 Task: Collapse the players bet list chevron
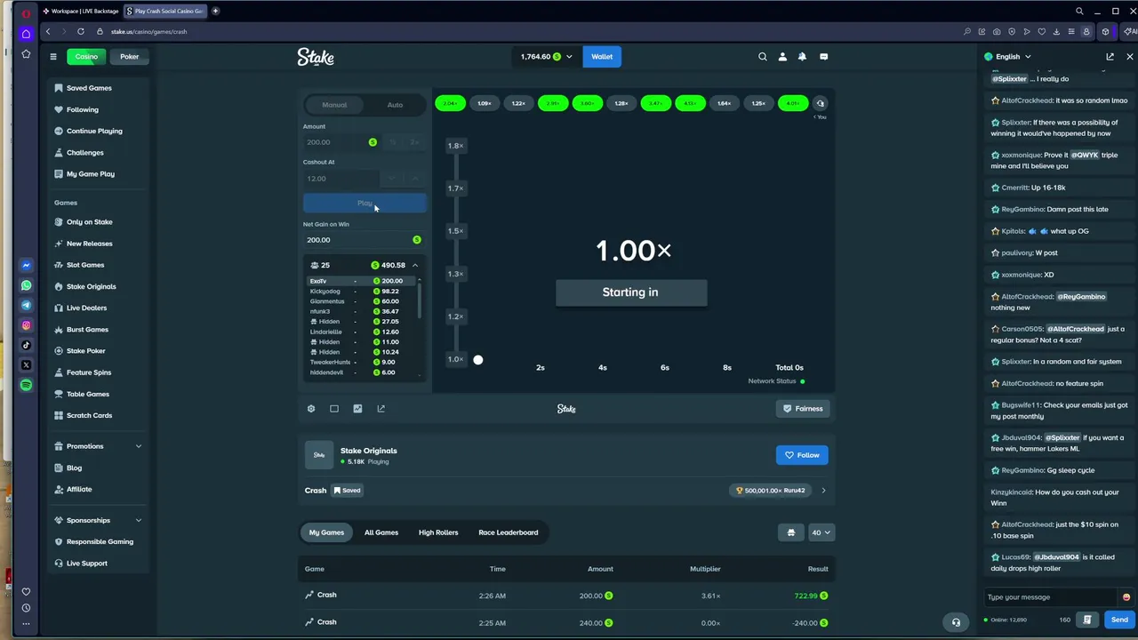point(414,265)
